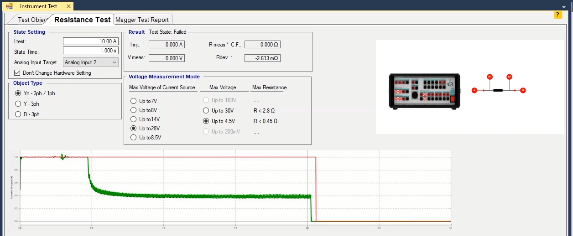
Task: Click the yellow help question mark icon
Action: click(x=558, y=15)
